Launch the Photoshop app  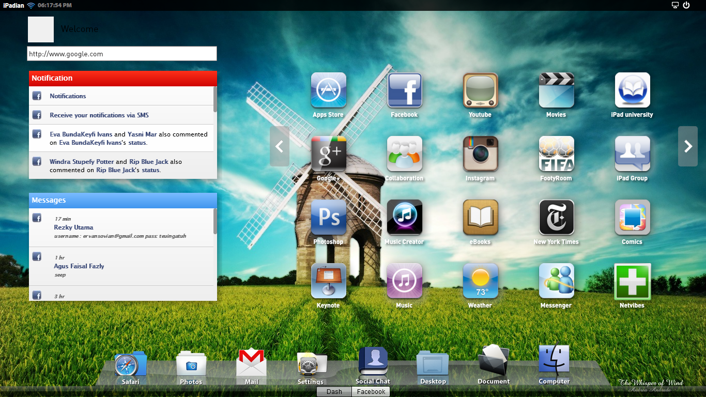pyautogui.click(x=328, y=217)
